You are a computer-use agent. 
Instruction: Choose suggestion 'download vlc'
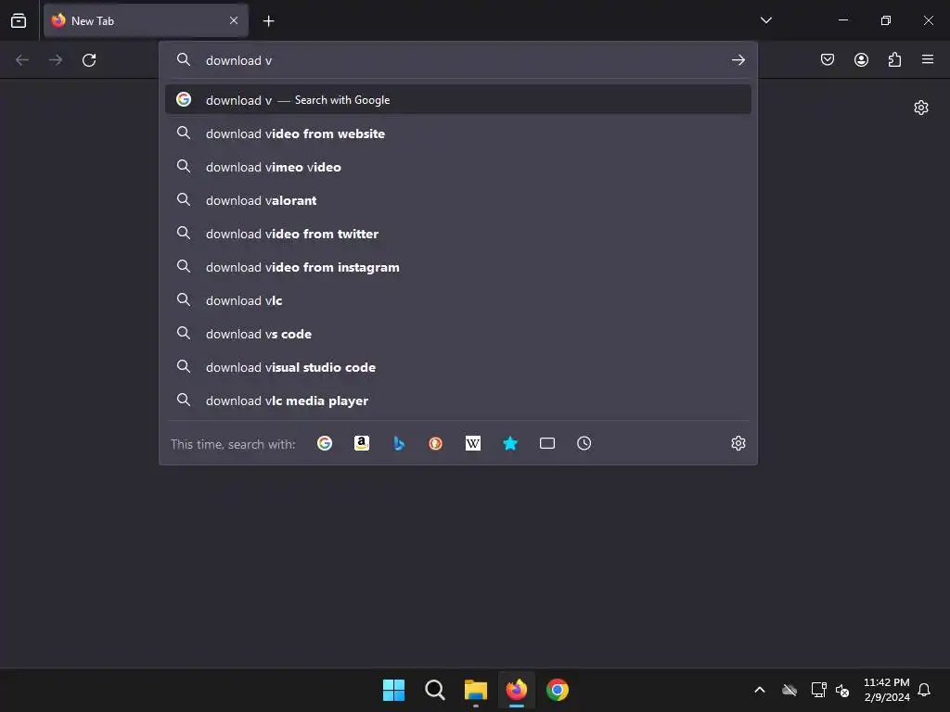pos(458,300)
